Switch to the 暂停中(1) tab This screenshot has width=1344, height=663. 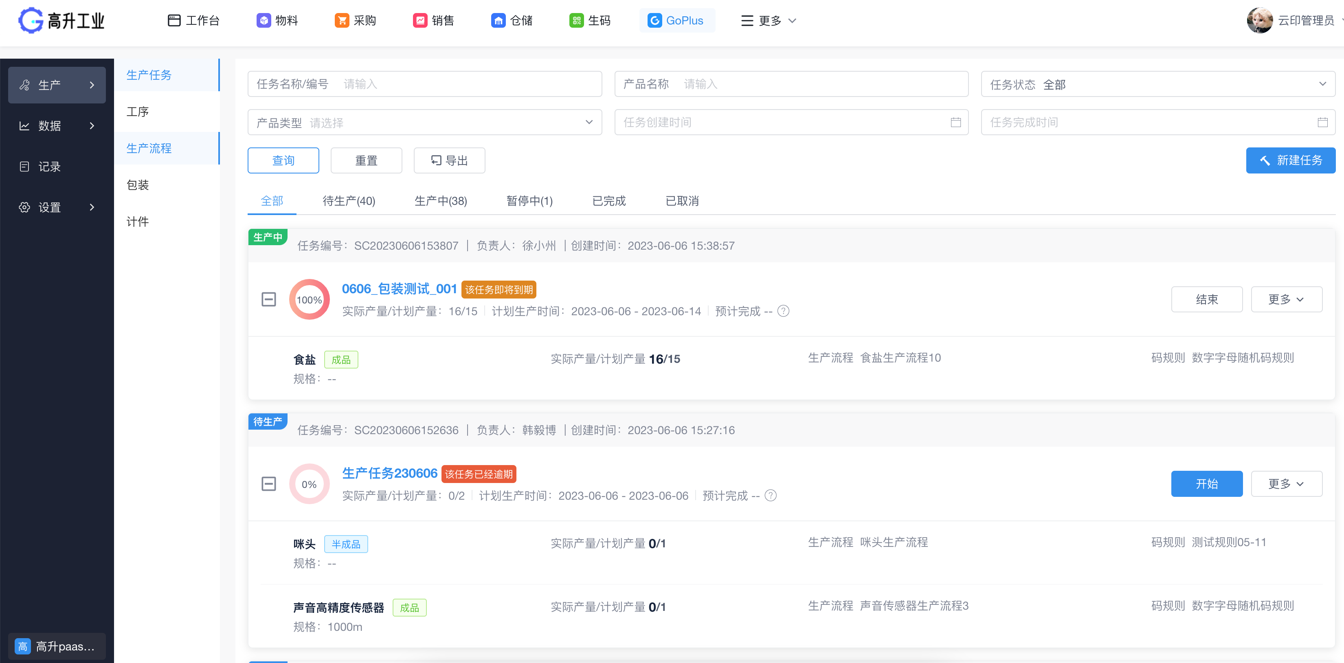pos(529,201)
